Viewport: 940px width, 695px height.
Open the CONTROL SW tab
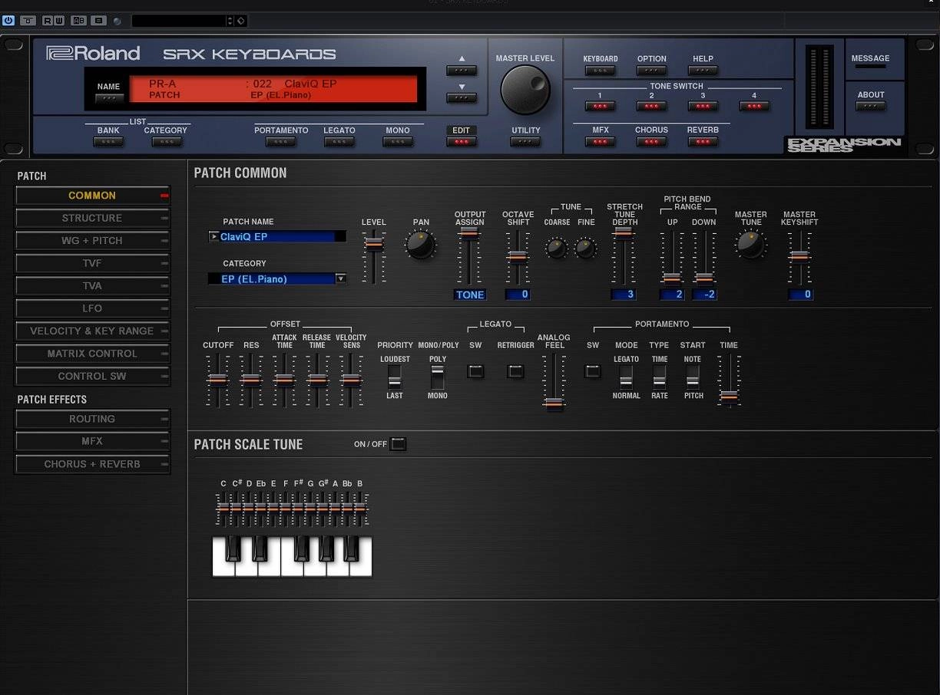92,377
